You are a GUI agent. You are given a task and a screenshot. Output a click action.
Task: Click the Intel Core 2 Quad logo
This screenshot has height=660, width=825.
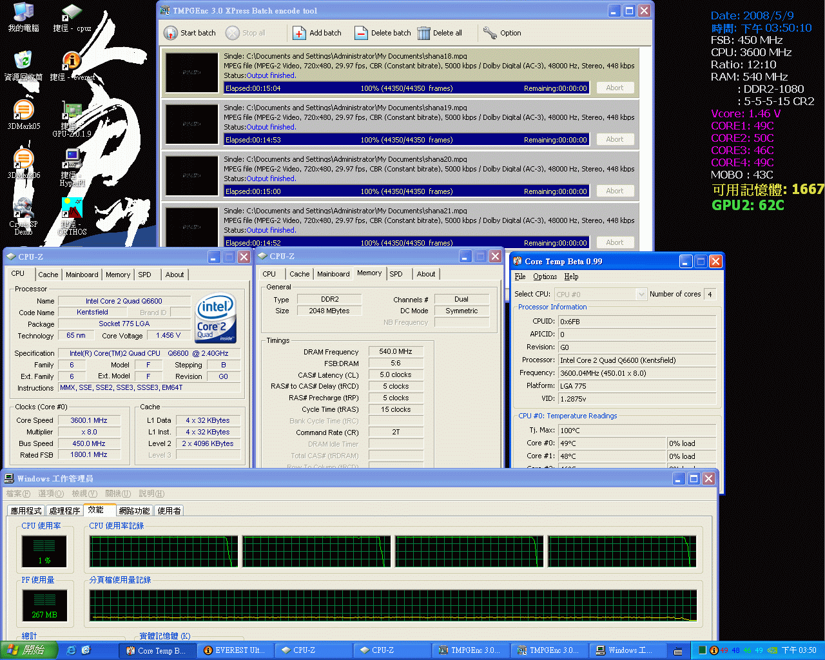tap(216, 318)
